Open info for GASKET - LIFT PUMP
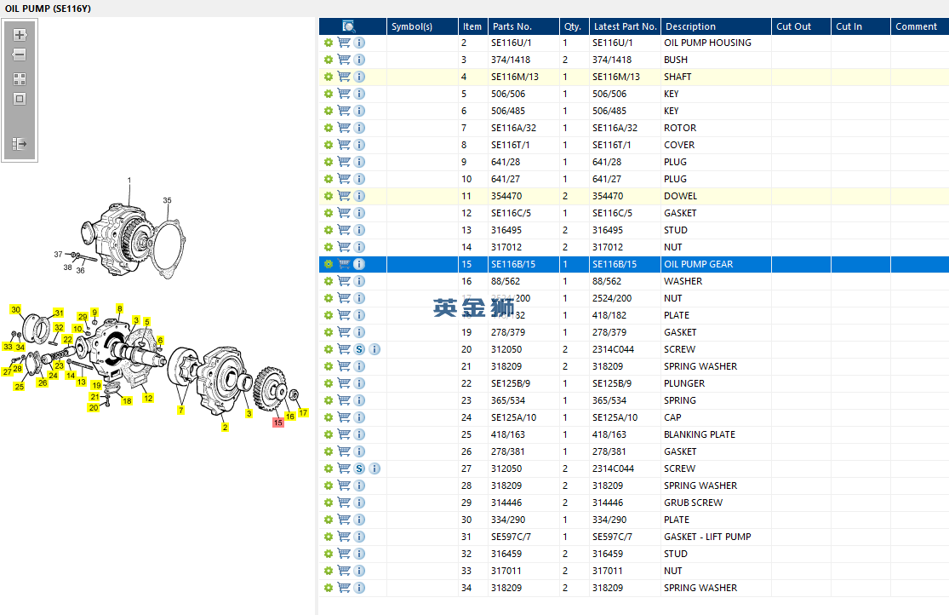 359,537
